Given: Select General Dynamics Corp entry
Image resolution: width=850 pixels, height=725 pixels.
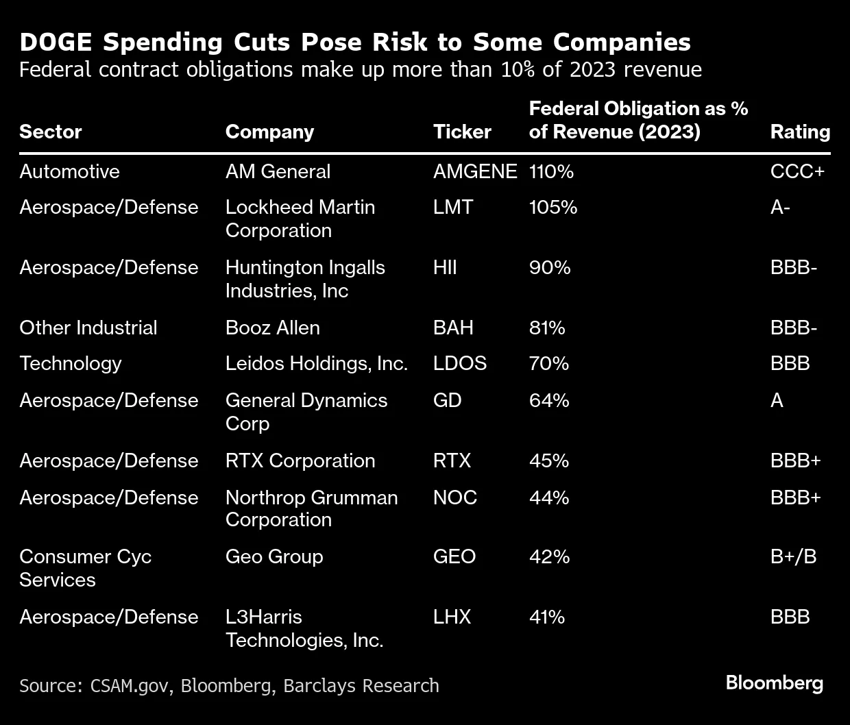Looking at the screenshot, I should click(x=306, y=411).
